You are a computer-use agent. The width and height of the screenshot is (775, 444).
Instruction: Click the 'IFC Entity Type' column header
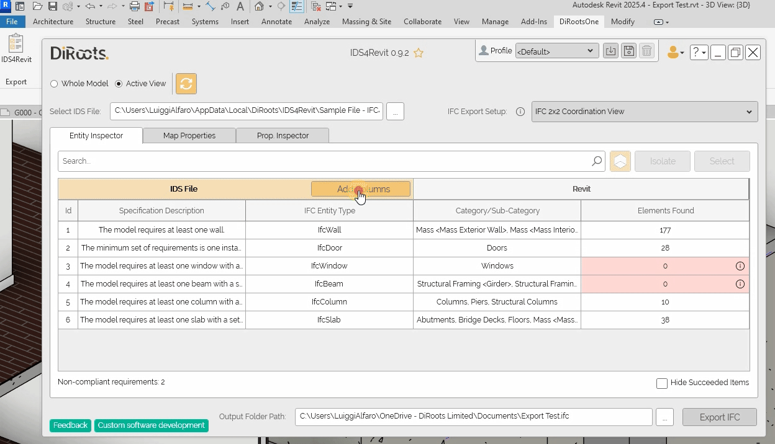(330, 211)
